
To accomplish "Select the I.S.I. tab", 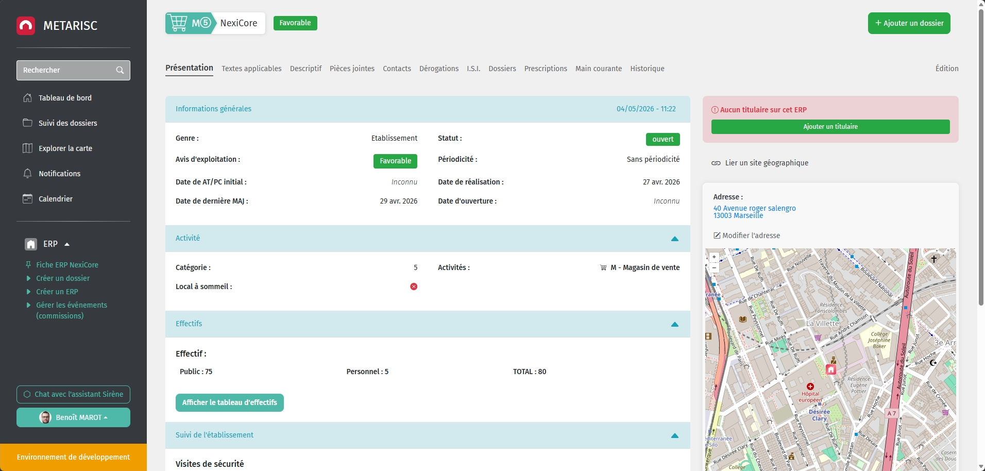I will pyautogui.click(x=473, y=69).
